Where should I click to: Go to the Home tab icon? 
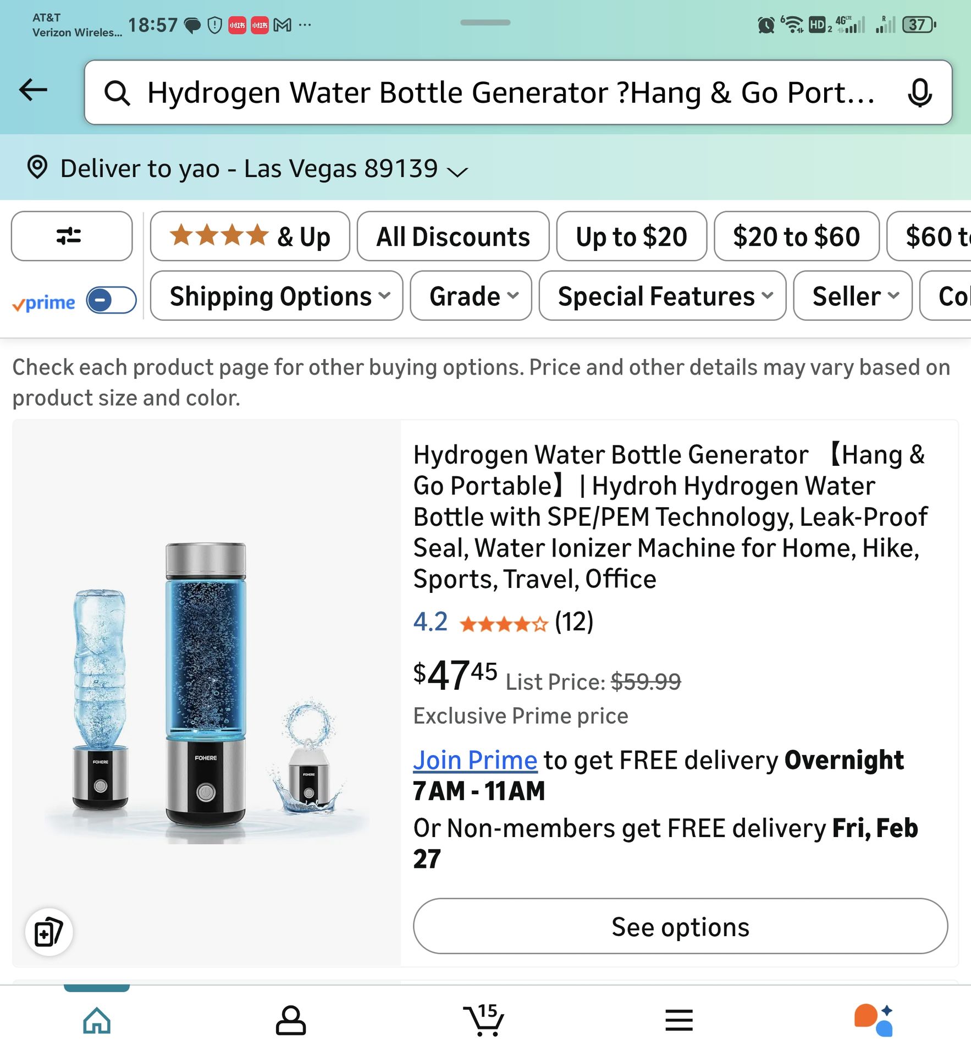pos(97,1020)
